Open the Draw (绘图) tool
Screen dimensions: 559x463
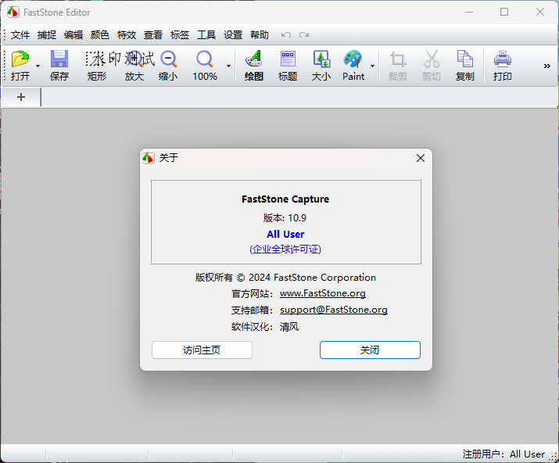(x=254, y=59)
